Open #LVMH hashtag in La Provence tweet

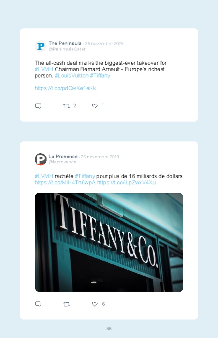pyautogui.click(x=44, y=176)
